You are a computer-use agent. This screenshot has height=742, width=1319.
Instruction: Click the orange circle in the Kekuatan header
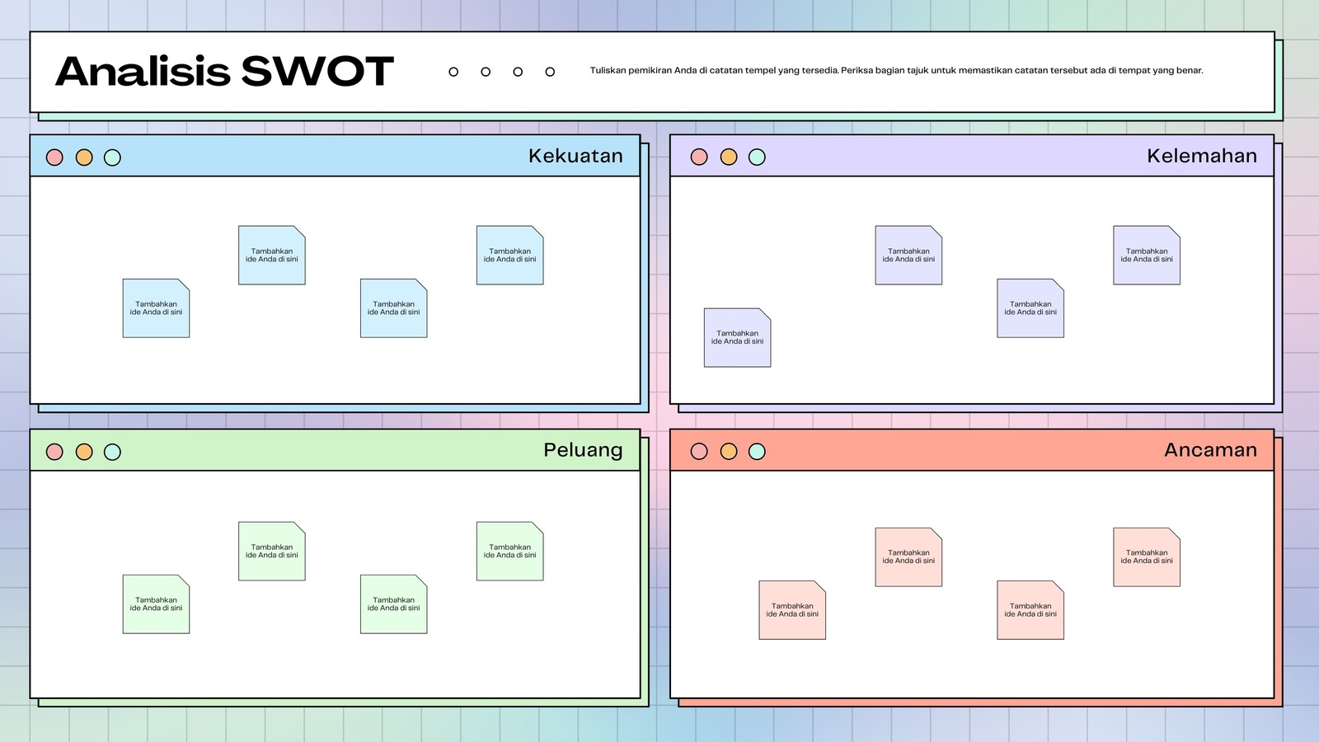(x=84, y=157)
